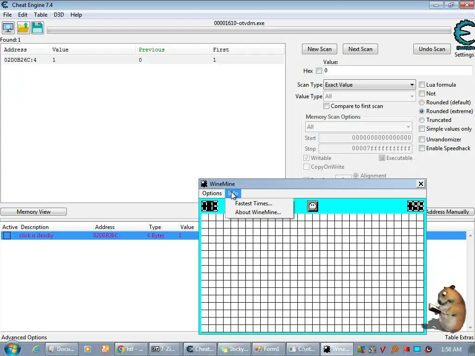Click the scan Value input field

pyautogui.click(x=398, y=70)
